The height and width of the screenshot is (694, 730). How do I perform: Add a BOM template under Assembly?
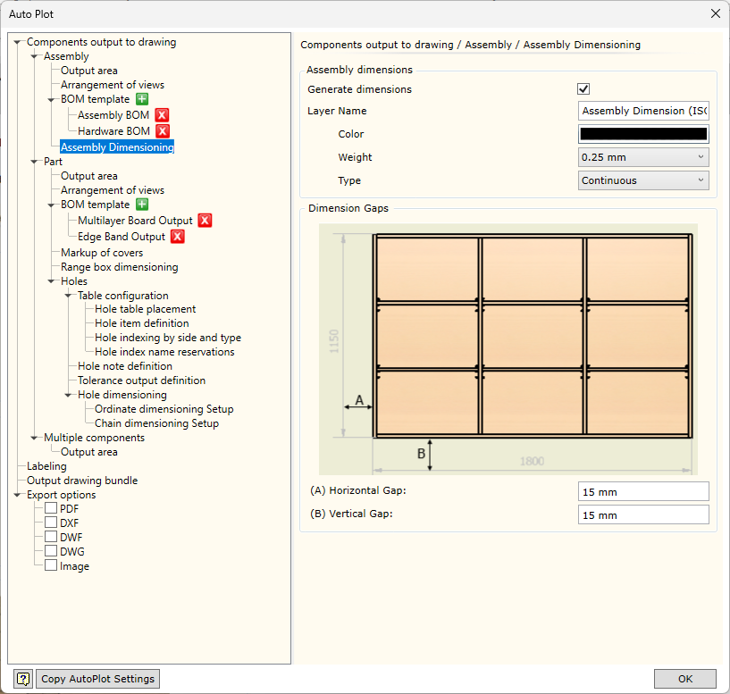pos(142,99)
